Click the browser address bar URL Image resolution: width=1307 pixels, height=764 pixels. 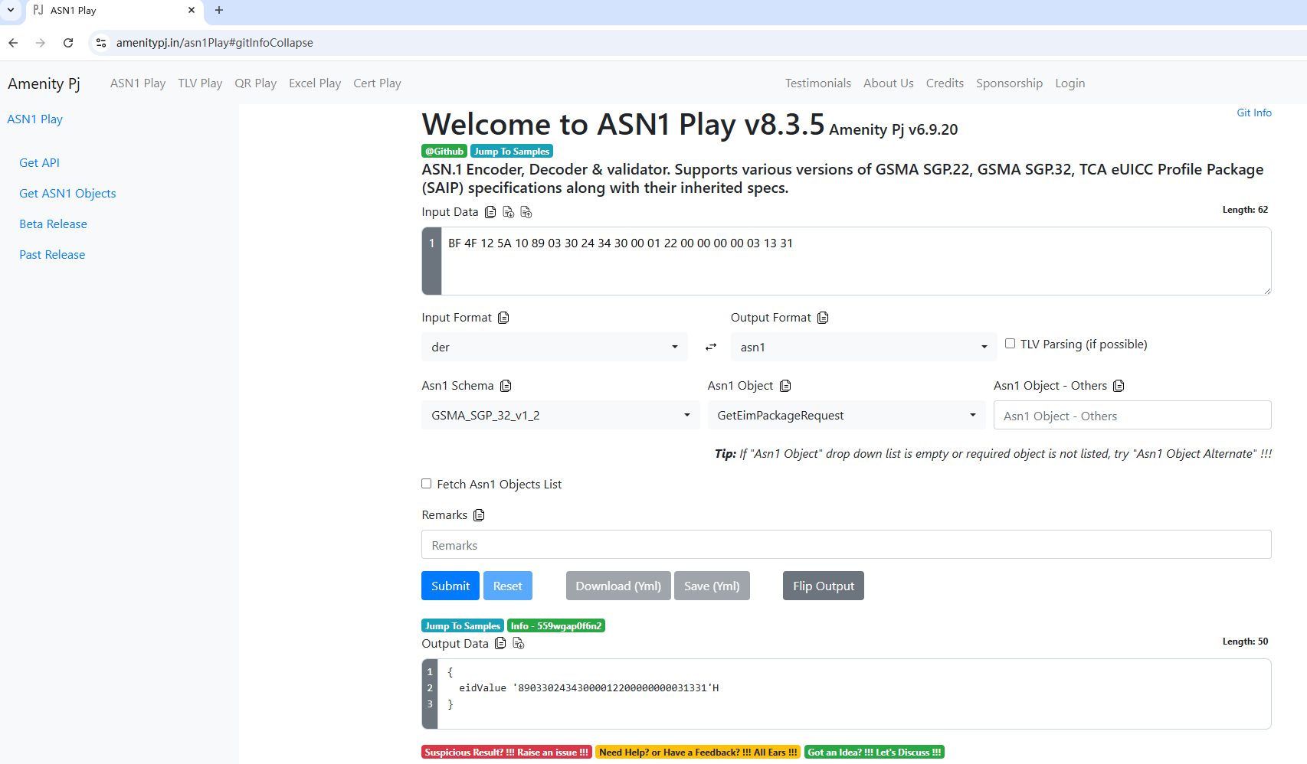[x=215, y=43]
